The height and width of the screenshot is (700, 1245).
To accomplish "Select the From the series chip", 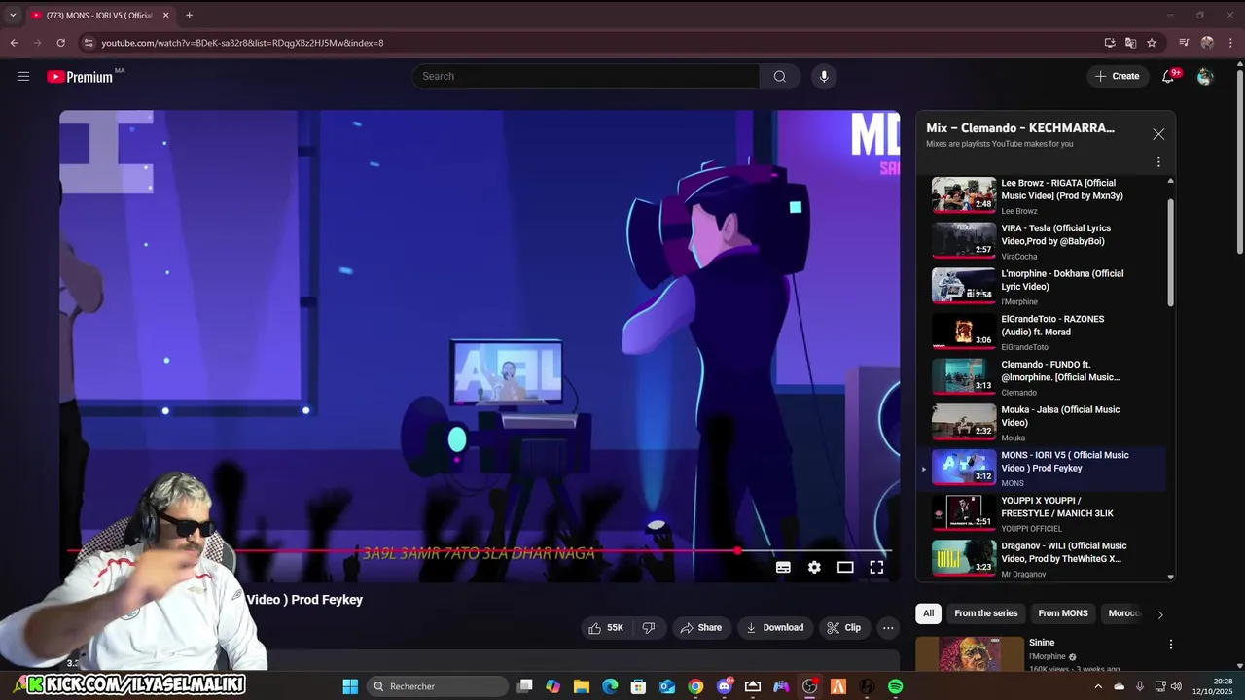I will (985, 613).
